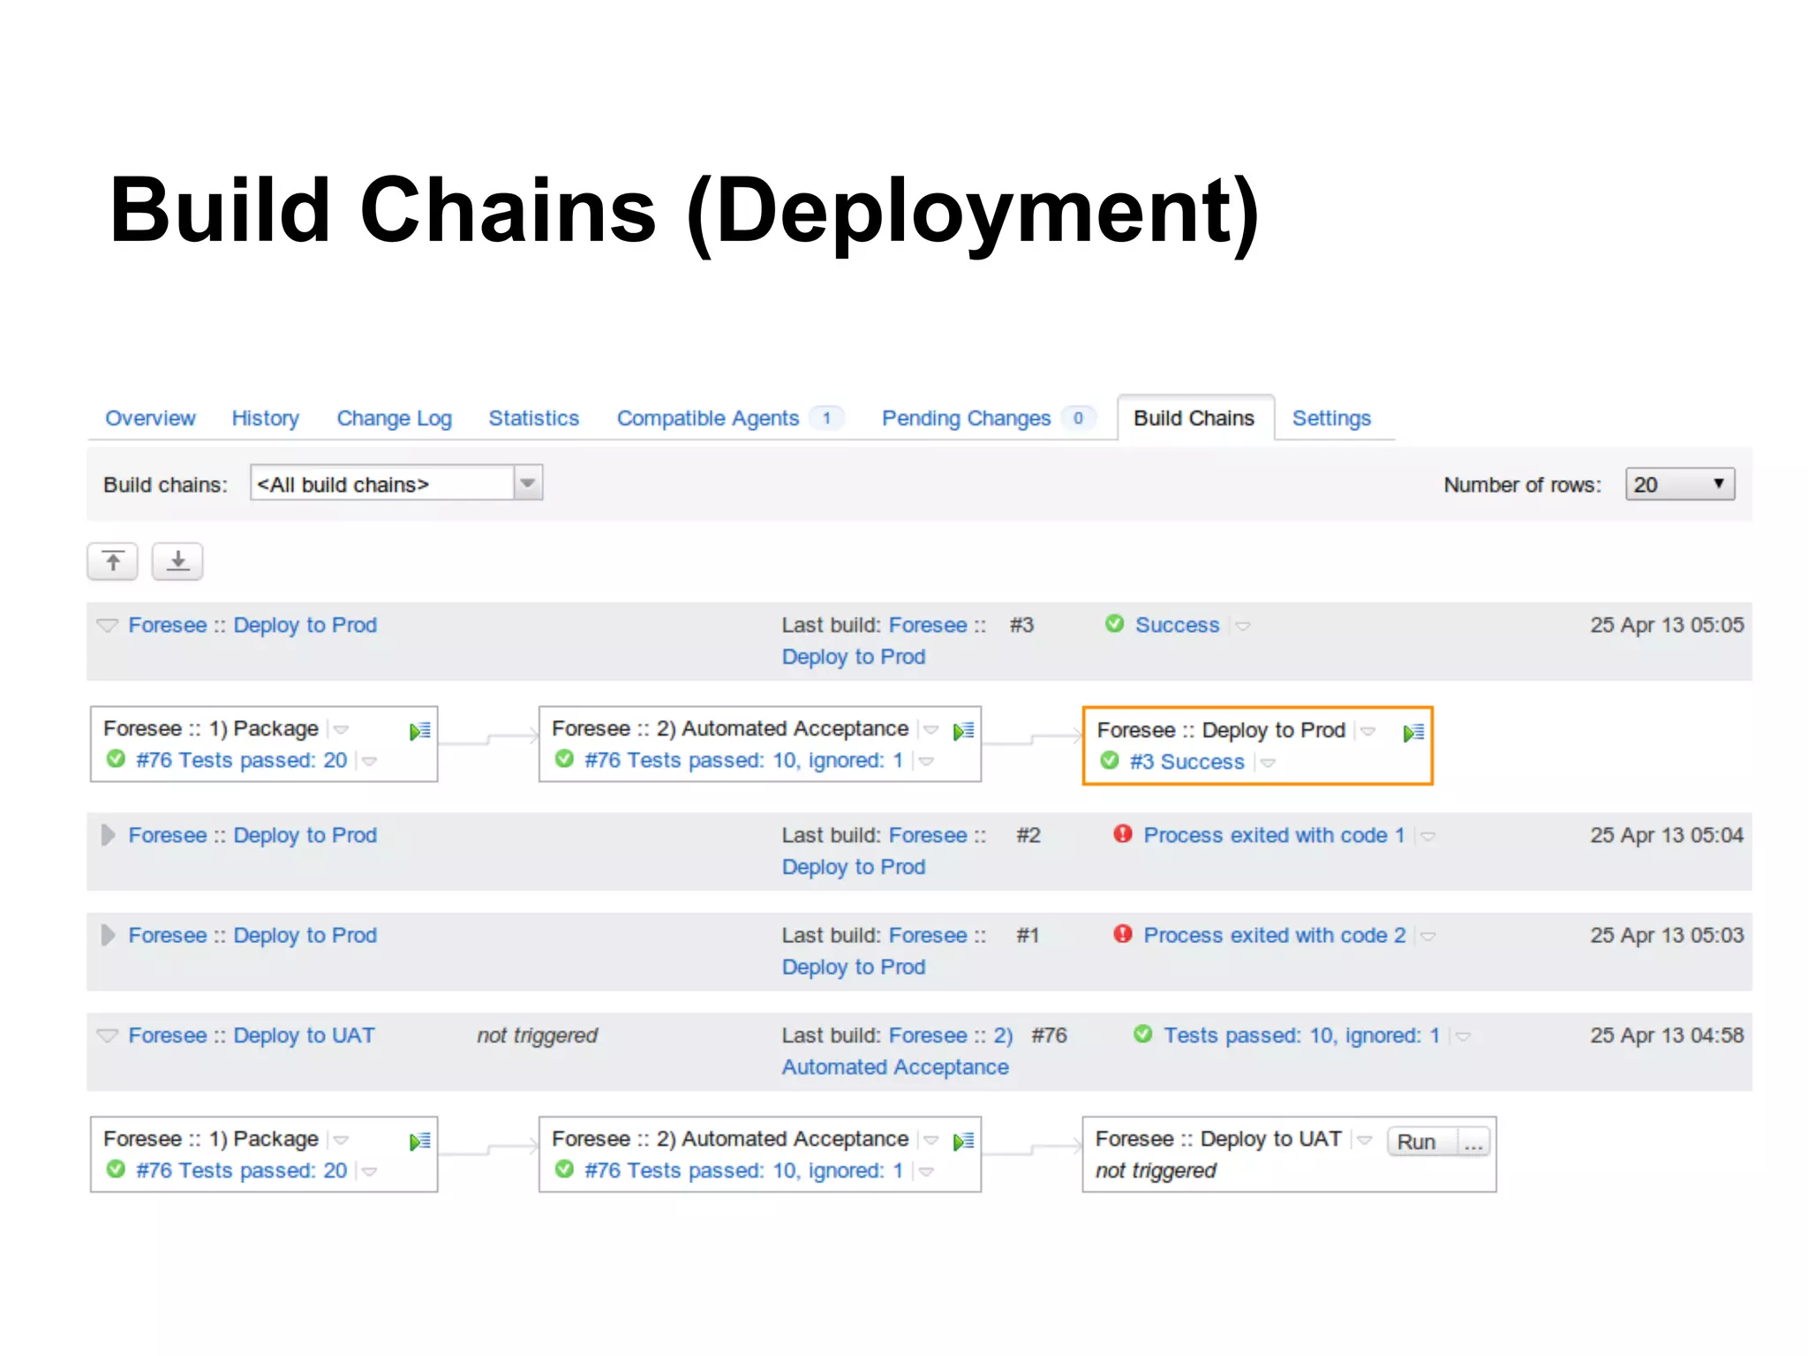The width and height of the screenshot is (1808, 1356).
Task: Open the Number of rows dropdown
Action: [x=1680, y=484]
